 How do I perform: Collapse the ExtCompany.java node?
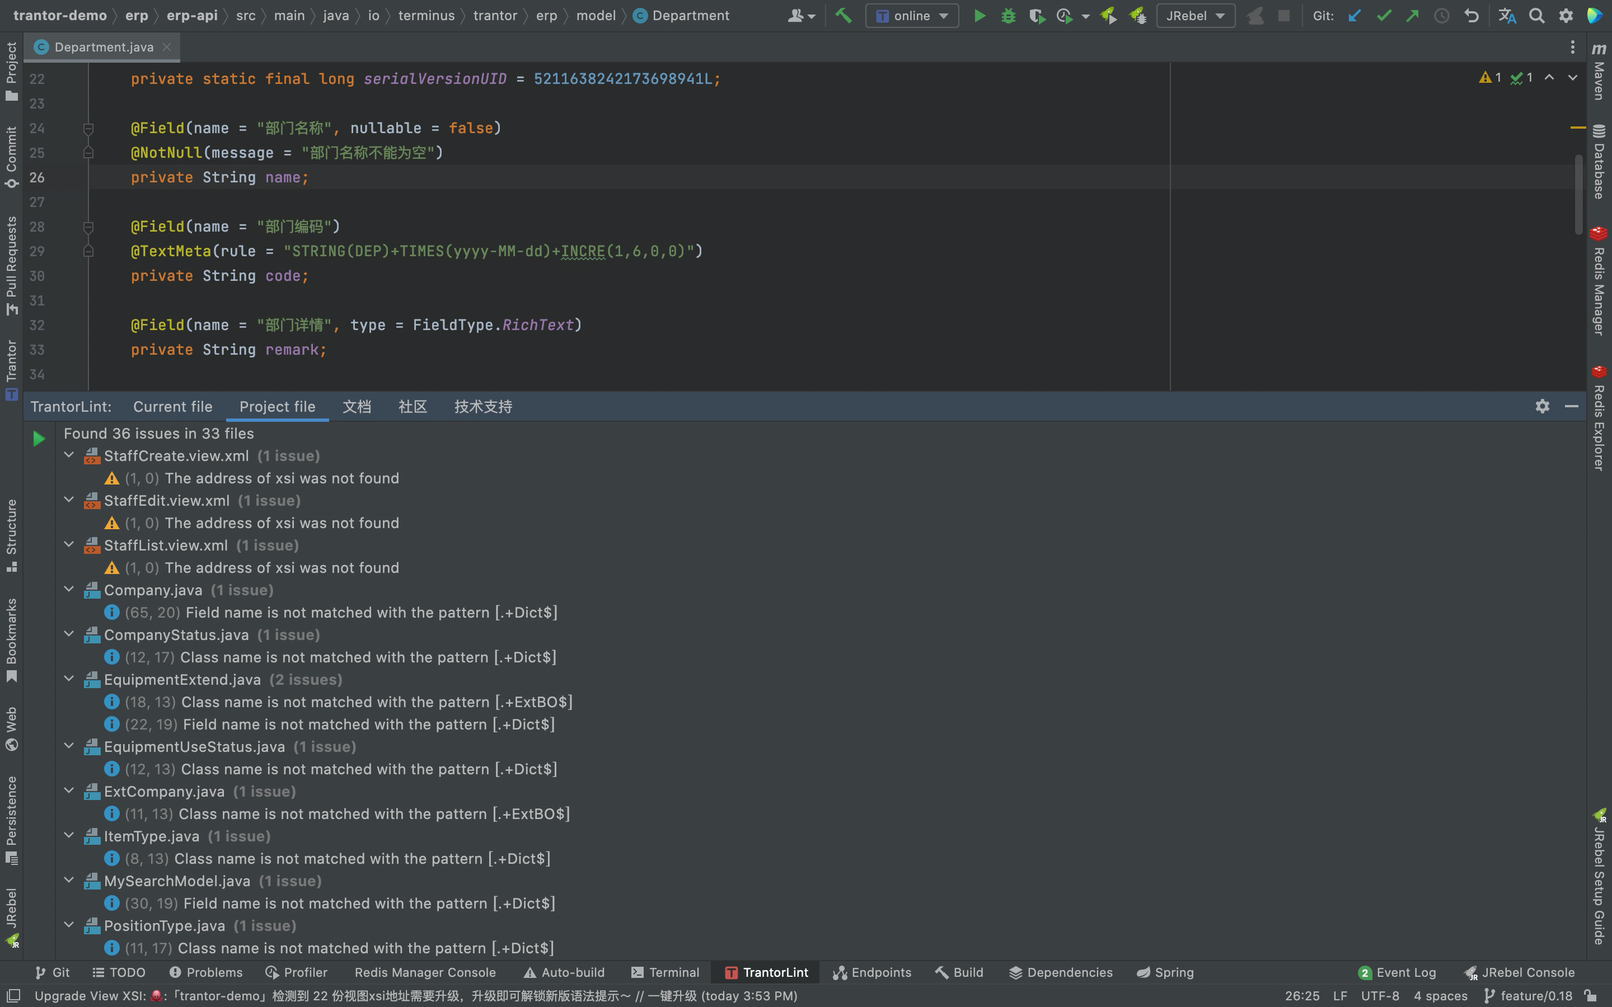[x=69, y=791]
